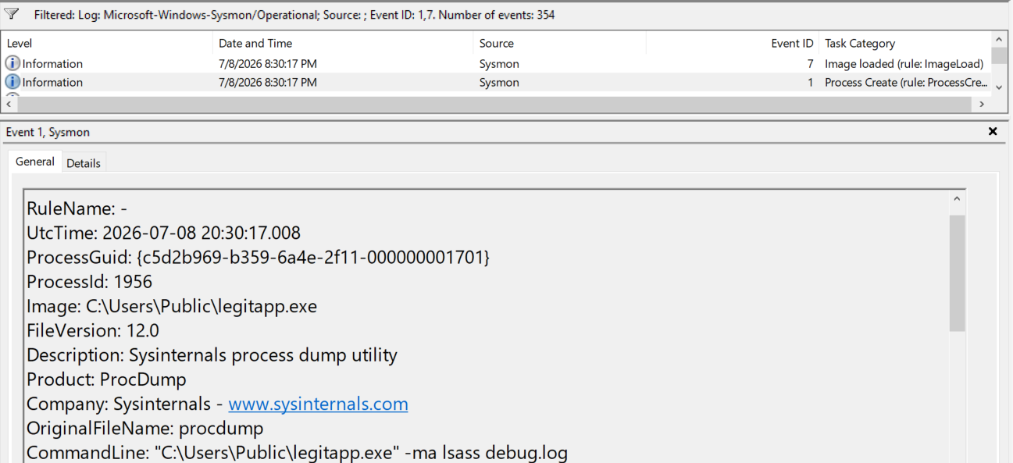Click the Product: ProcDump line
This screenshot has height=463, width=1013.
pyautogui.click(x=106, y=379)
